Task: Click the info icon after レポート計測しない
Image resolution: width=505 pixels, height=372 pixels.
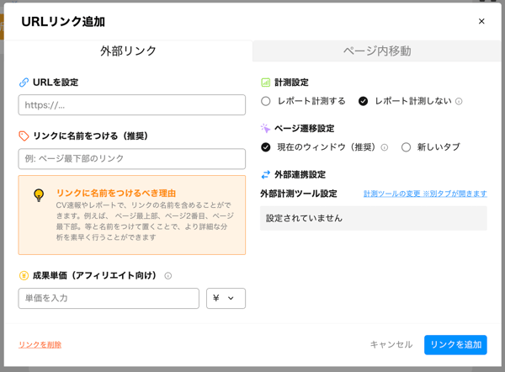Action: 459,102
